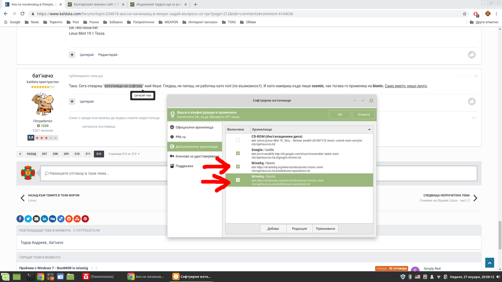Click OK to update the APT cache
The image size is (502, 282).
[340, 114]
